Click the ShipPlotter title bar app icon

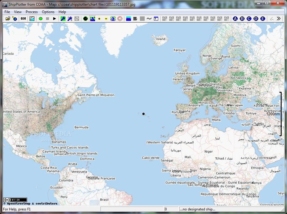(5, 4)
